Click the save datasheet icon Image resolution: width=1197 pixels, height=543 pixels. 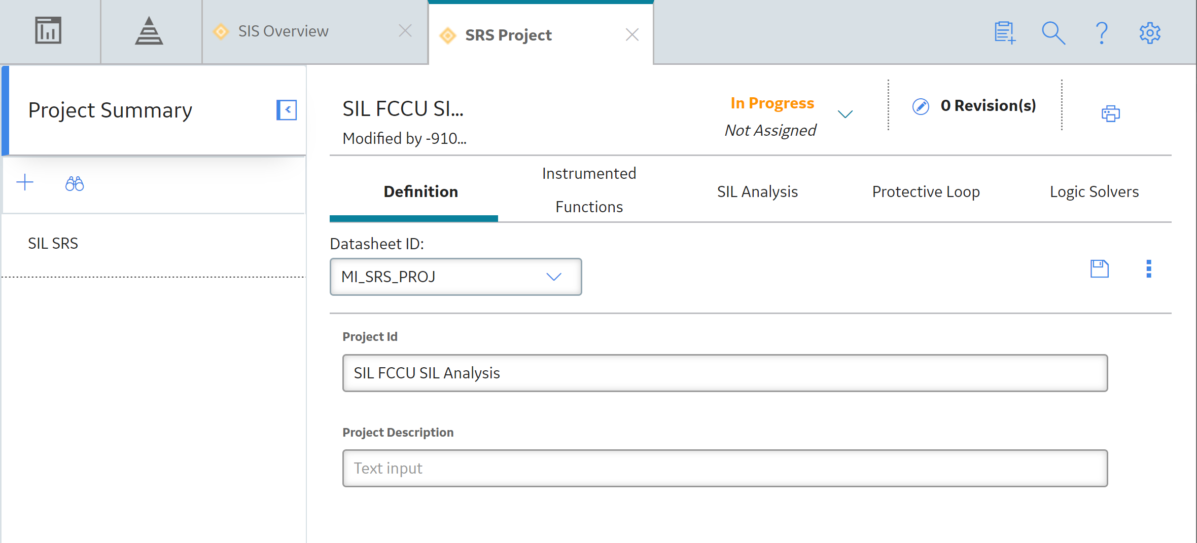tap(1100, 268)
